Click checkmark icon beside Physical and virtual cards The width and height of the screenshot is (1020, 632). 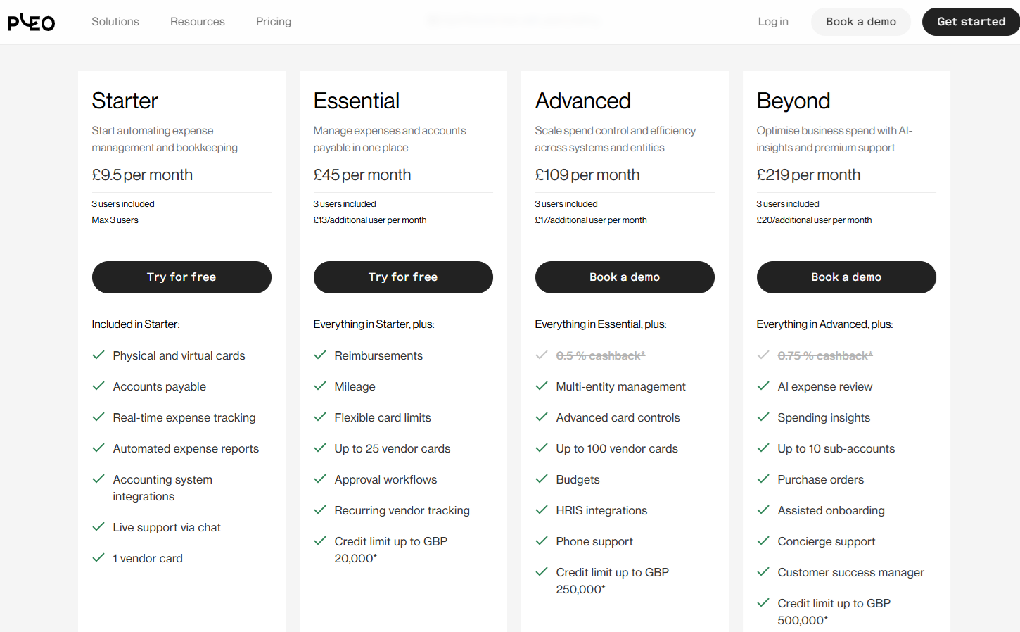98,355
